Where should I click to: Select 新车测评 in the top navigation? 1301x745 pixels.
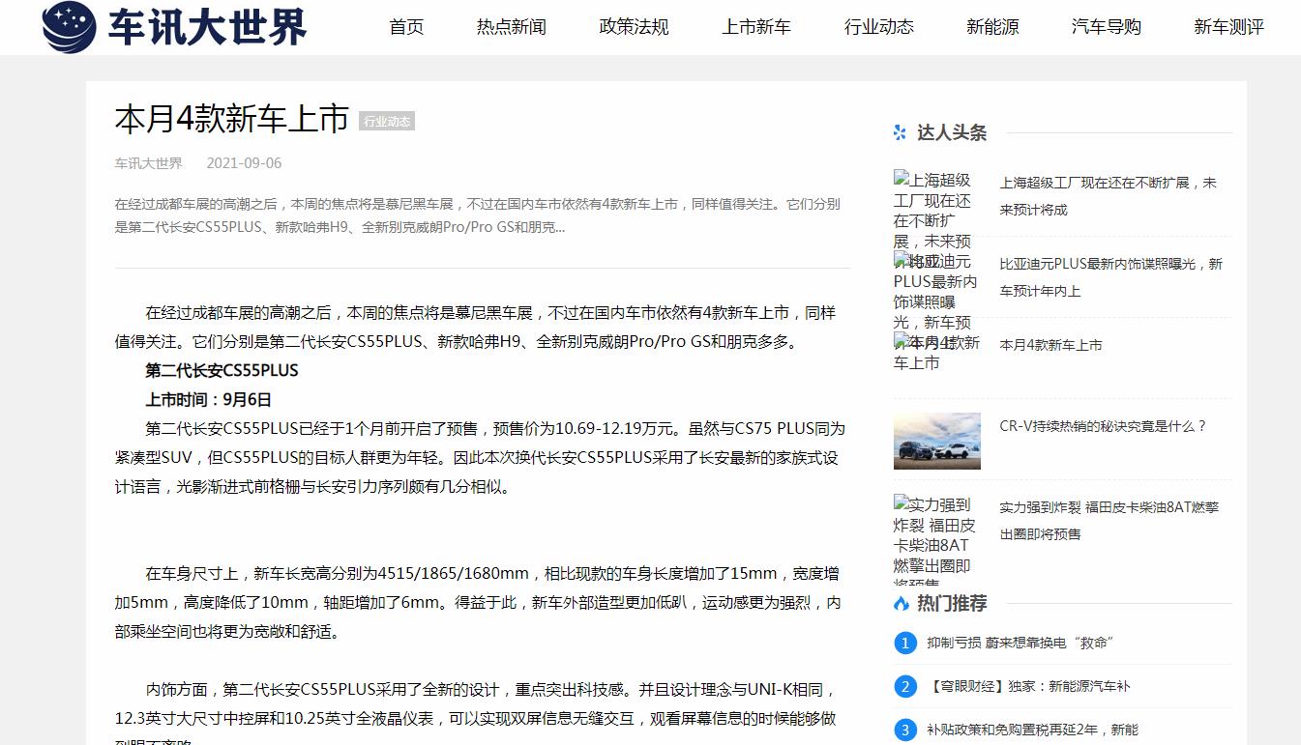(1228, 27)
